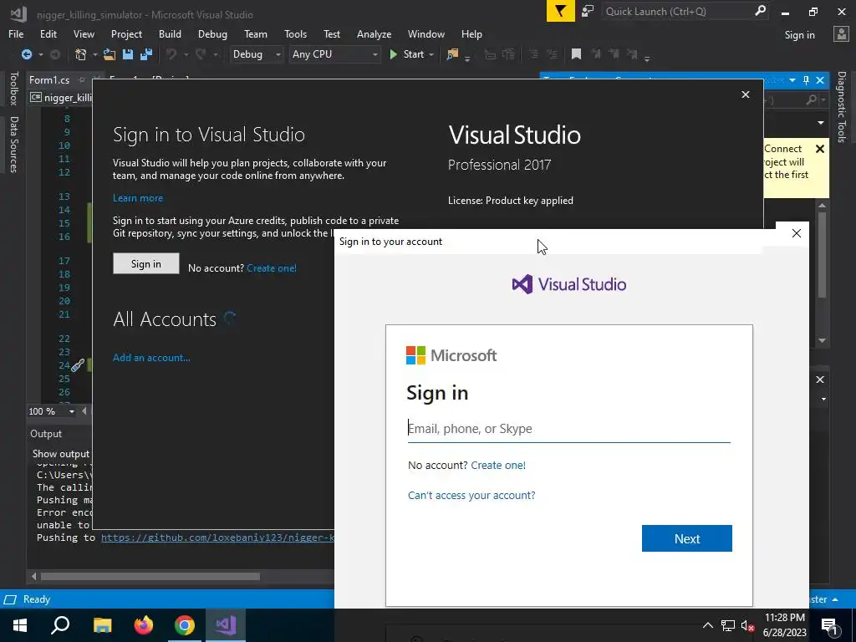Click the Save All multi-disk icon

pyautogui.click(x=146, y=54)
